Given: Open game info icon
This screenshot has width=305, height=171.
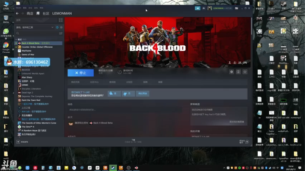Looking at the screenshot, I should pyautogui.click(x=238, y=72).
